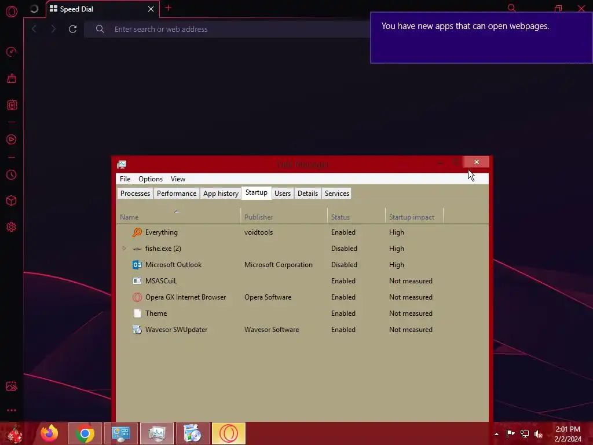
Task: Click the Task Manager title bar icon
Action: point(122,164)
